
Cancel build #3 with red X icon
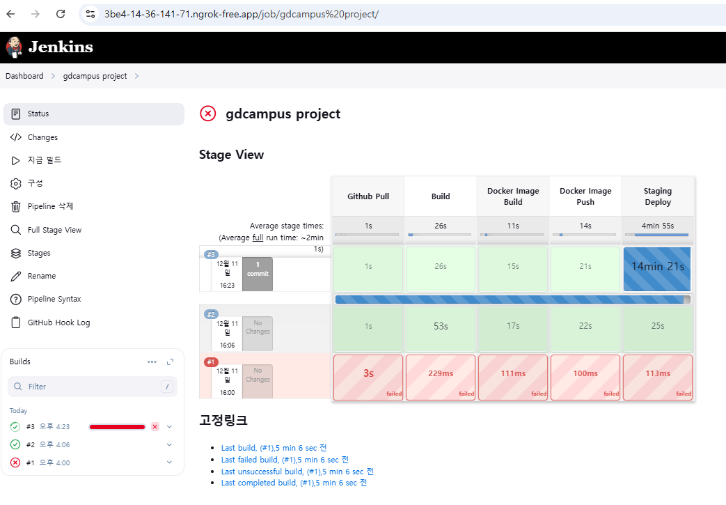coord(155,427)
